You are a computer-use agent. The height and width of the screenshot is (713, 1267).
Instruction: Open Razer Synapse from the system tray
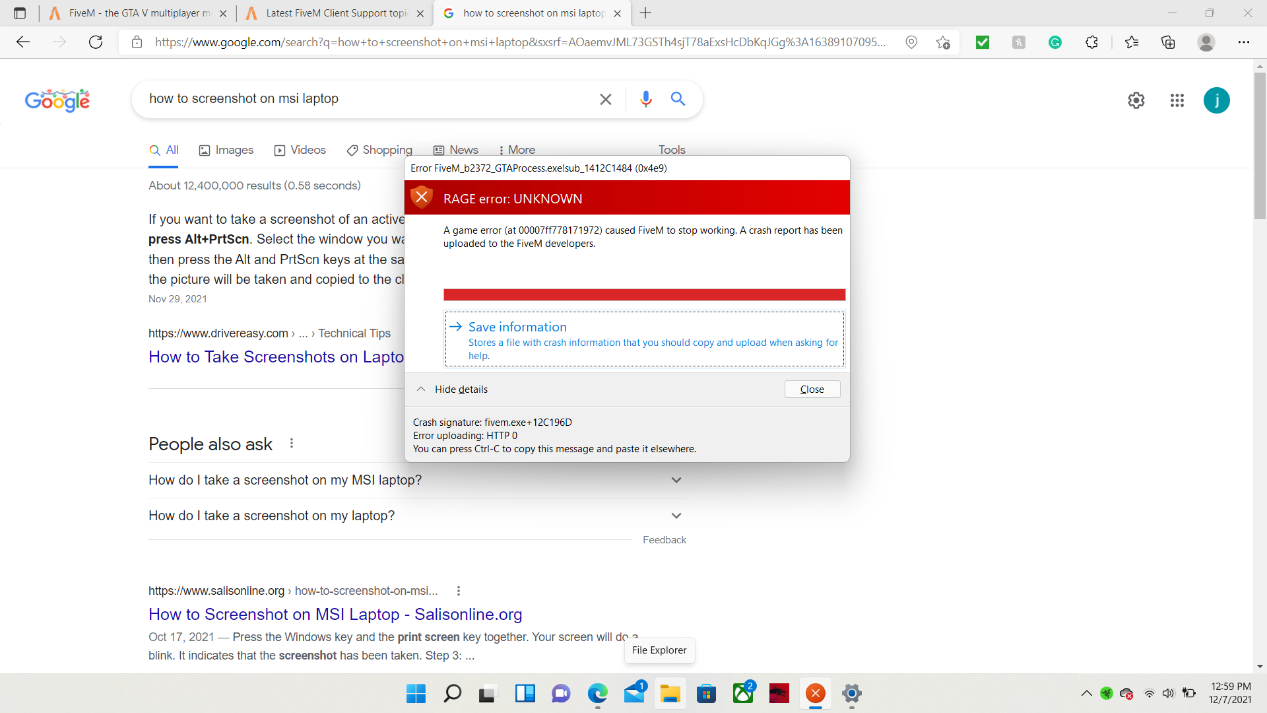pos(1107,693)
